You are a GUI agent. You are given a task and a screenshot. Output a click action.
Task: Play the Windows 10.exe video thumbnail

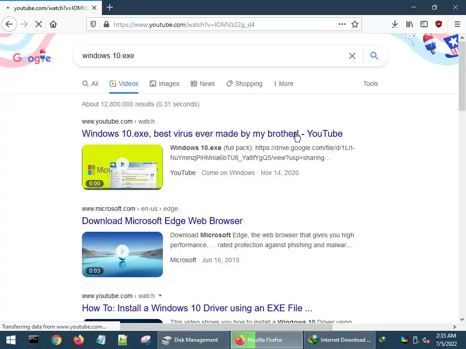(122, 167)
